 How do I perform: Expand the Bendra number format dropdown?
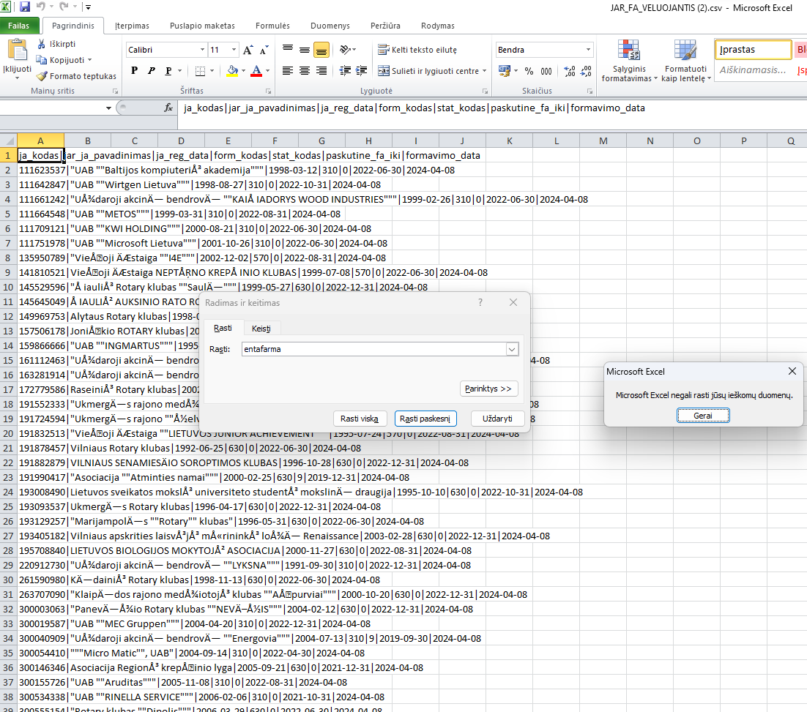pos(588,50)
